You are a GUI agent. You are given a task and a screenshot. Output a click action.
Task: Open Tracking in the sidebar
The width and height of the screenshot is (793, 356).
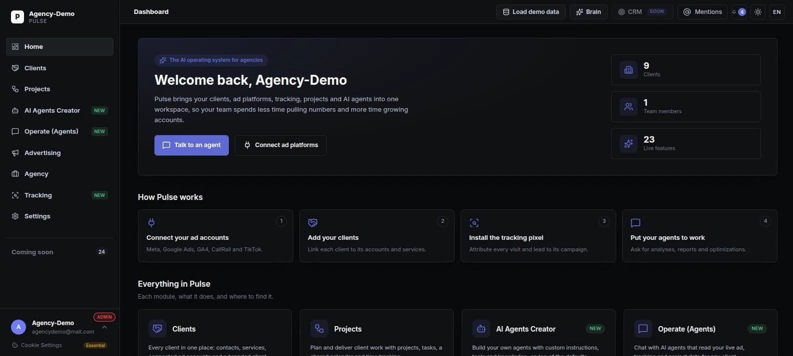(59, 195)
